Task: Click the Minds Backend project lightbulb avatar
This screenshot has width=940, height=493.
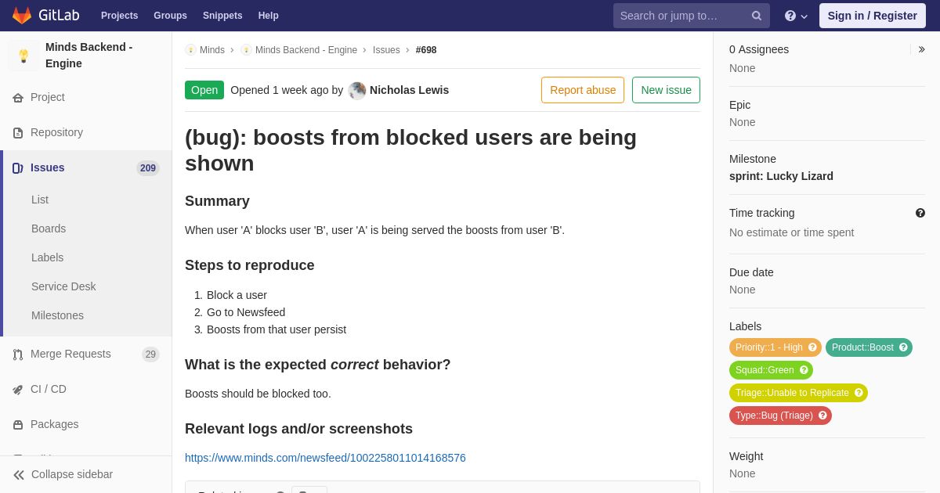Action: (x=23, y=56)
